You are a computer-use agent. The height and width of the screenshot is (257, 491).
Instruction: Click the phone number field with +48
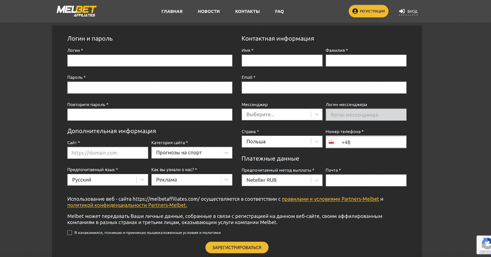[366, 142]
